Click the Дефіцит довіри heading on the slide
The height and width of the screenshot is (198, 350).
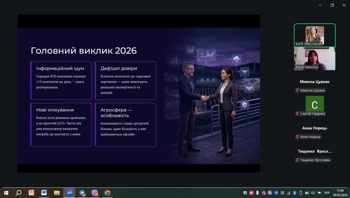pos(119,68)
